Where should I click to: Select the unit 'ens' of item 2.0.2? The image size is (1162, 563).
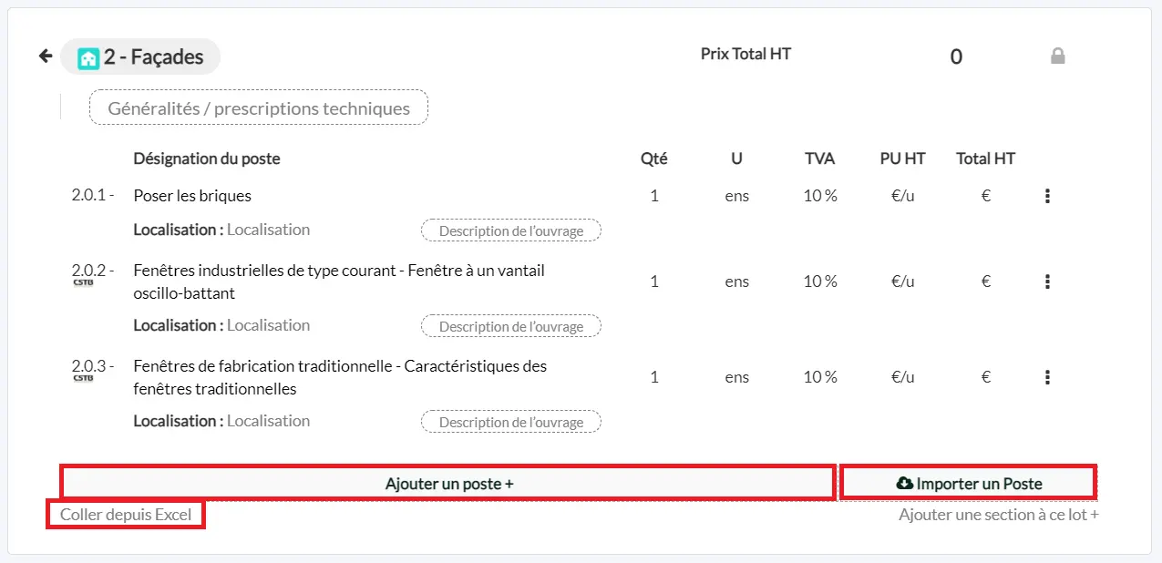tap(737, 281)
